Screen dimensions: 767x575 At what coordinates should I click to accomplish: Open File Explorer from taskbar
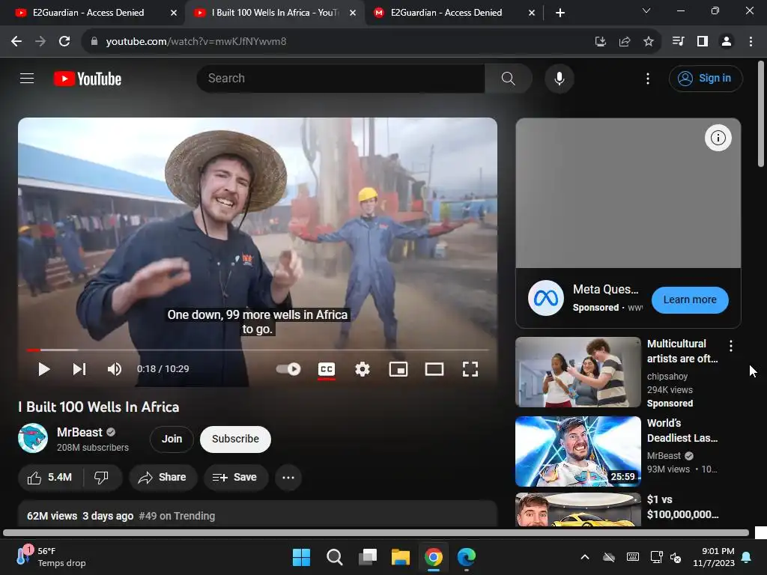click(400, 557)
